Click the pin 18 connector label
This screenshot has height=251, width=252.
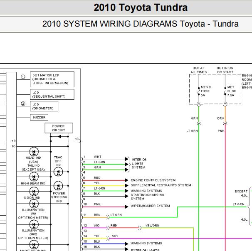click(x=77, y=139)
